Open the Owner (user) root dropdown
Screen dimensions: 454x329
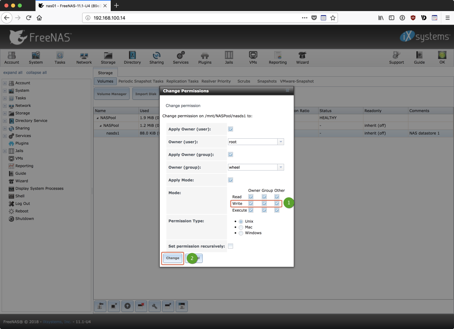click(x=281, y=142)
